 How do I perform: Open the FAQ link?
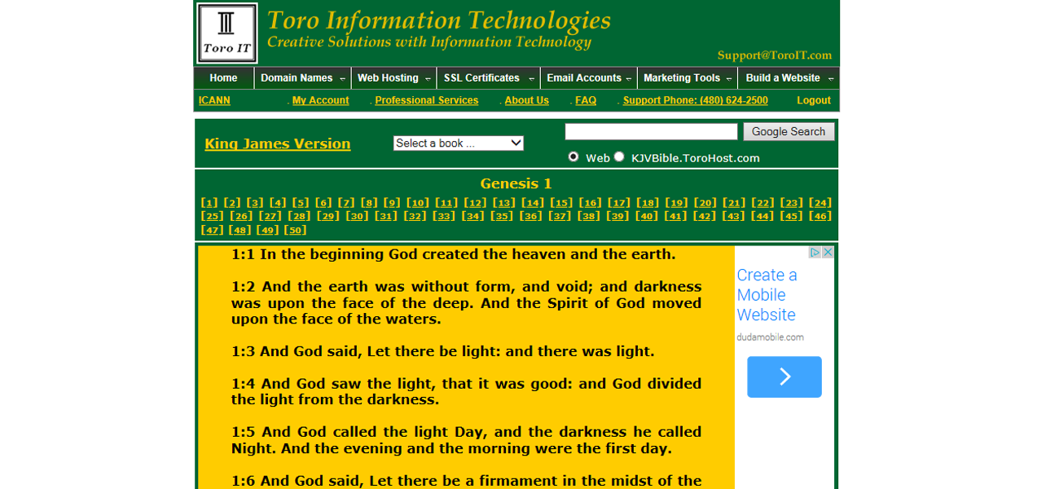pos(586,100)
